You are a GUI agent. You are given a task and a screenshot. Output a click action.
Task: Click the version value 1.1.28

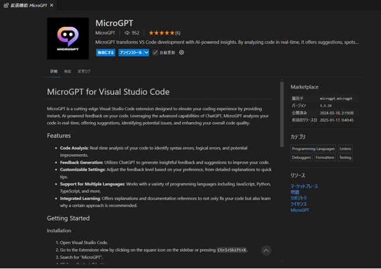(326, 105)
